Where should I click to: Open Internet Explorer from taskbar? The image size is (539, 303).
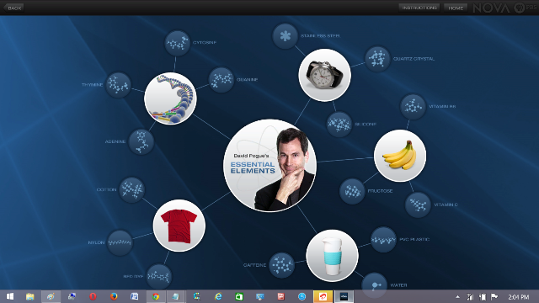point(218,296)
